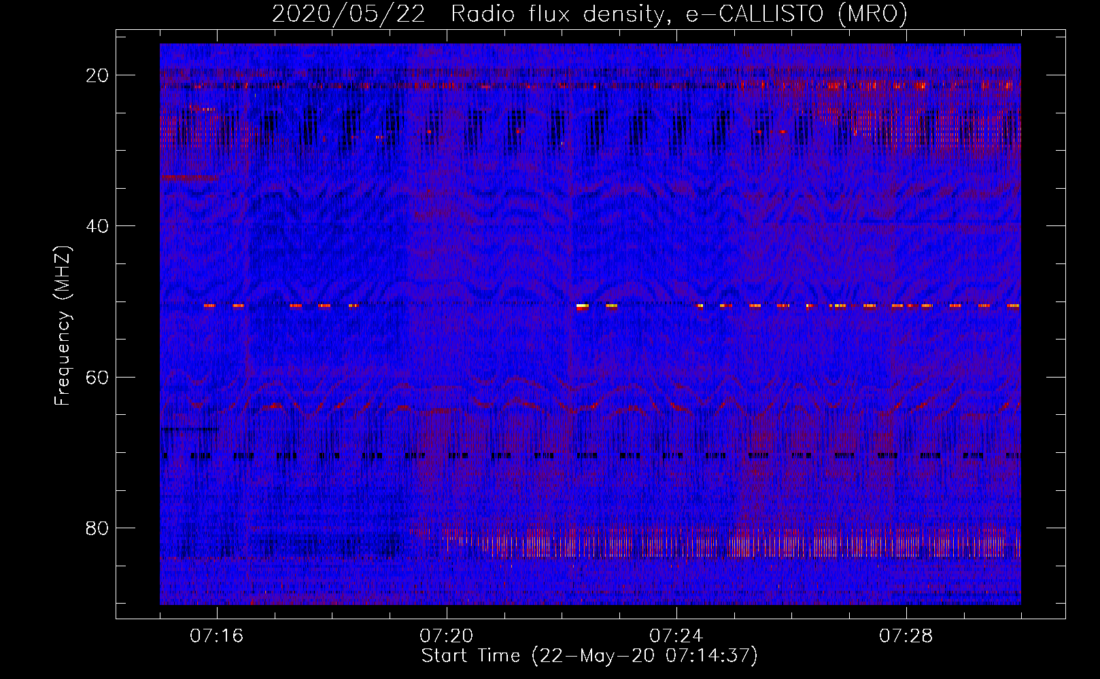Click the 60 MHz frequency tick label
The height and width of the screenshot is (679, 1100).
(97, 377)
